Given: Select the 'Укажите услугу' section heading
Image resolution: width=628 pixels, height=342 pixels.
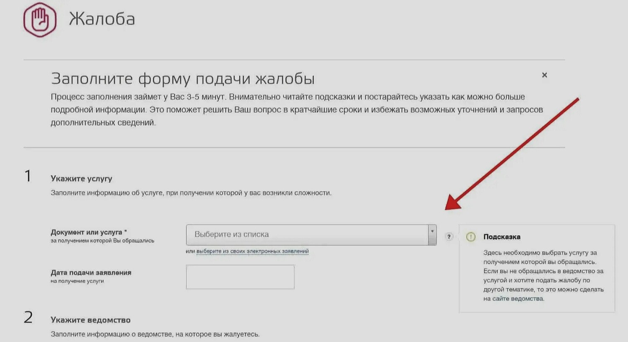Looking at the screenshot, I should point(81,179).
